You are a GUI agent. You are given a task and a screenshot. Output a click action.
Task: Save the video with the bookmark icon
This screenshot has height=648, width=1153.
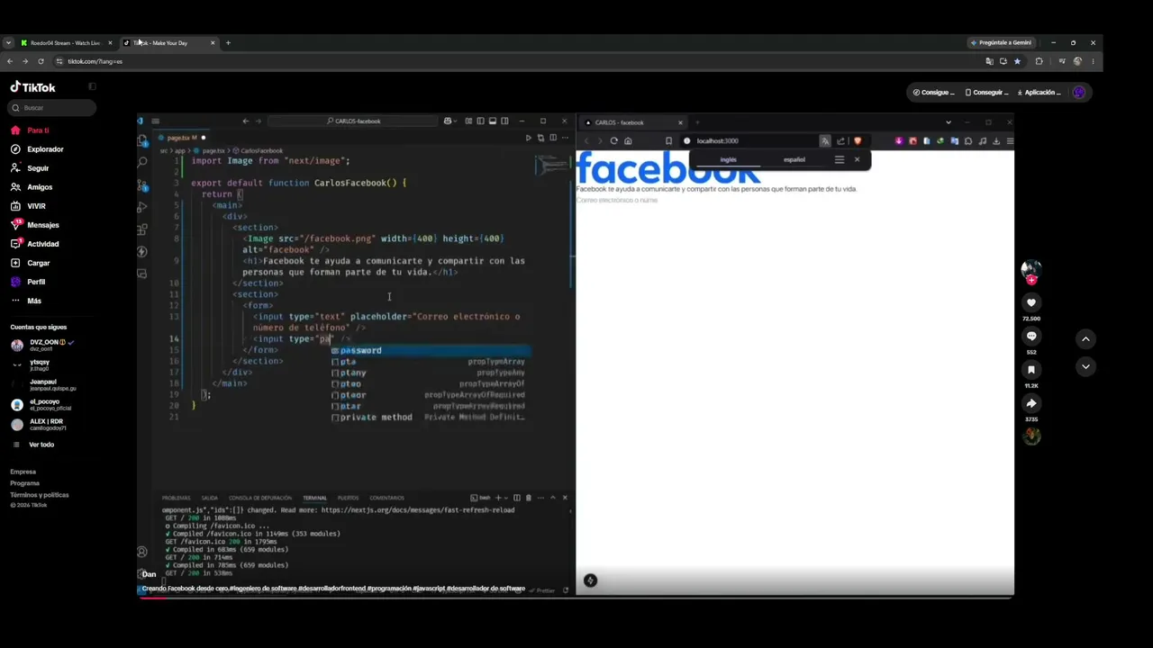point(1031,370)
